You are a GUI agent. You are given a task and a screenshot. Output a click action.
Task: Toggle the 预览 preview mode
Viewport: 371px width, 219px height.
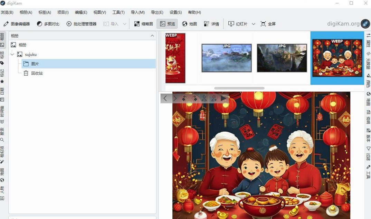pyautogui.click(x=167, y=24)
